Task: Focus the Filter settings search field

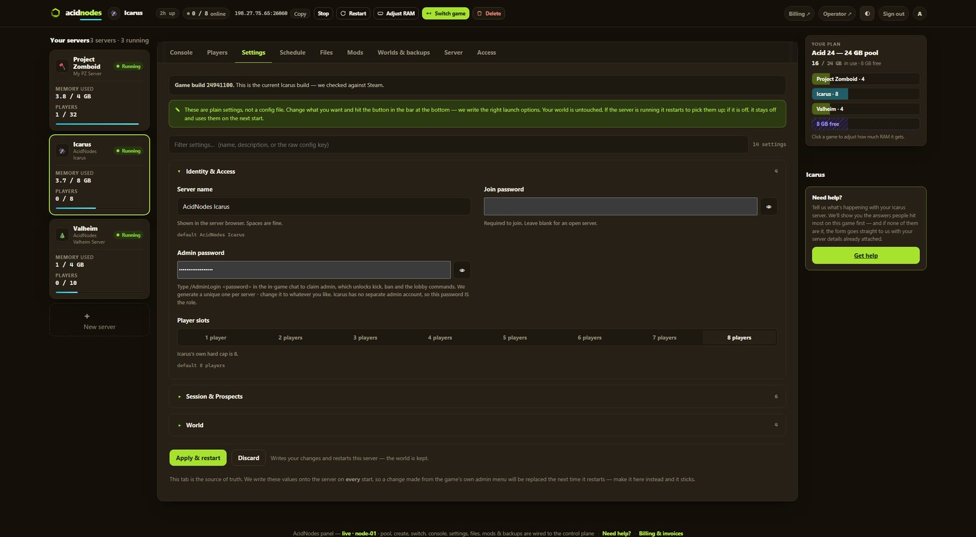Action: pyautogui.click(x=458, y=145)
